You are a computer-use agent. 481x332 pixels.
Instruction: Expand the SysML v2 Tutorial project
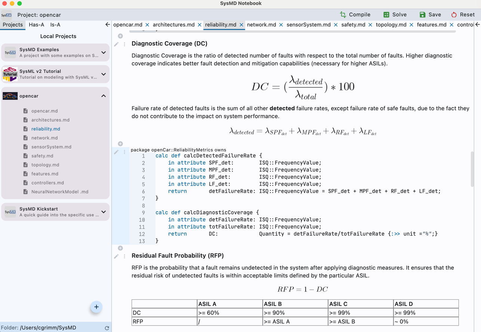(x=104, y=74)
